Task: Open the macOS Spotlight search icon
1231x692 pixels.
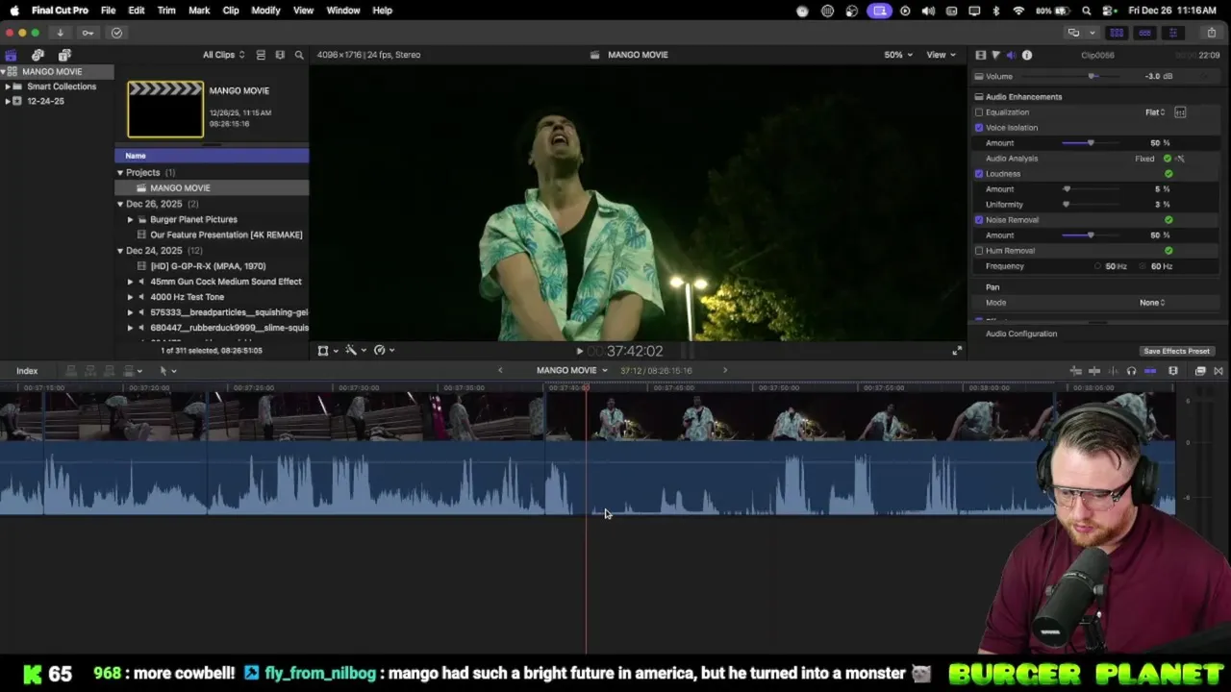Action: [x=1087, y=11]
